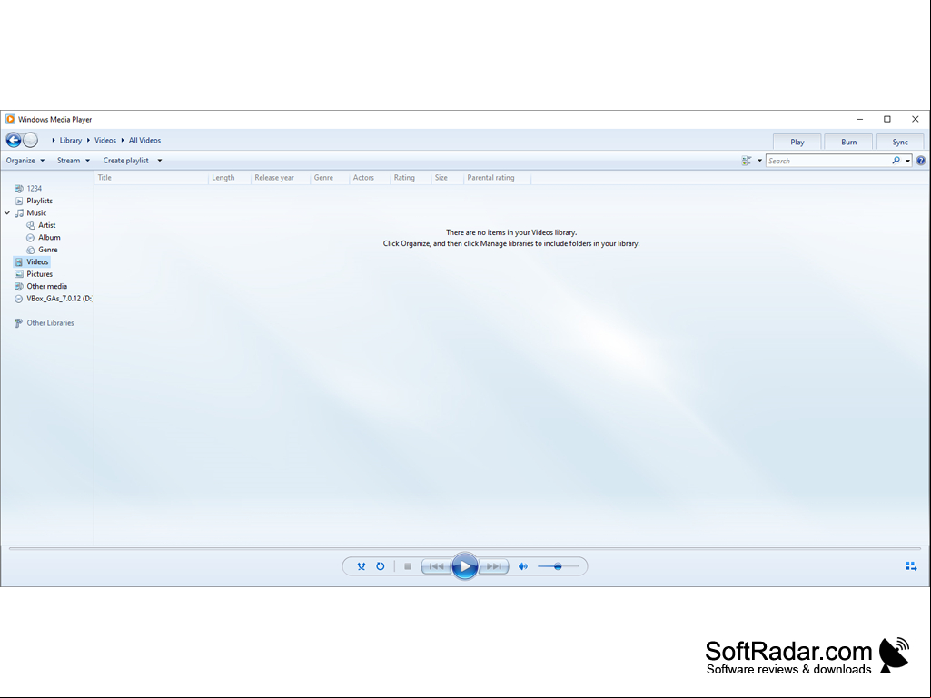Select Album under Music
This screenshot has height=698, width=931.
click(x=44, y=238)
